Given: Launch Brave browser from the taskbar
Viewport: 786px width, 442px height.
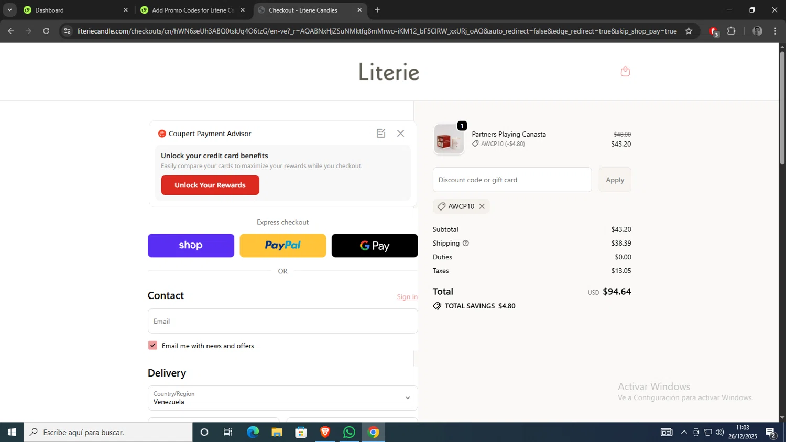Looking at the screenshot, I should pos(325,432).
